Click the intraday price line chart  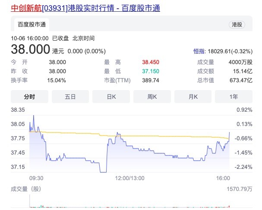[x=129, y=144]
